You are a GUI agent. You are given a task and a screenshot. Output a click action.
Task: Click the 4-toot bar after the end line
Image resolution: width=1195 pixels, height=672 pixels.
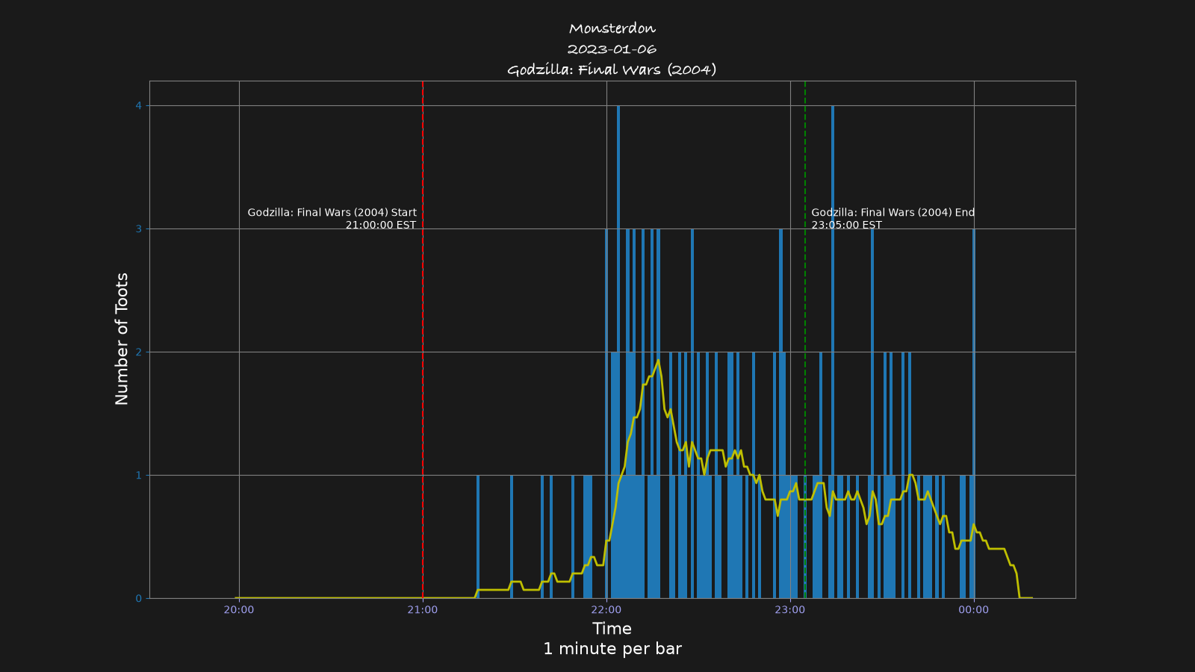pyautogui.click(x=833, y=352)
